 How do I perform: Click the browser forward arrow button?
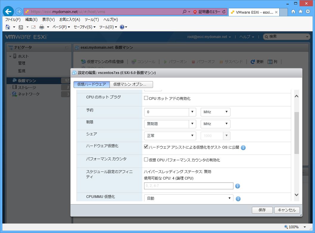click(19, 12)
